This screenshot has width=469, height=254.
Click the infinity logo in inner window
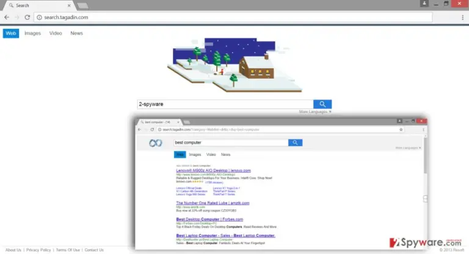pos(156,143)
